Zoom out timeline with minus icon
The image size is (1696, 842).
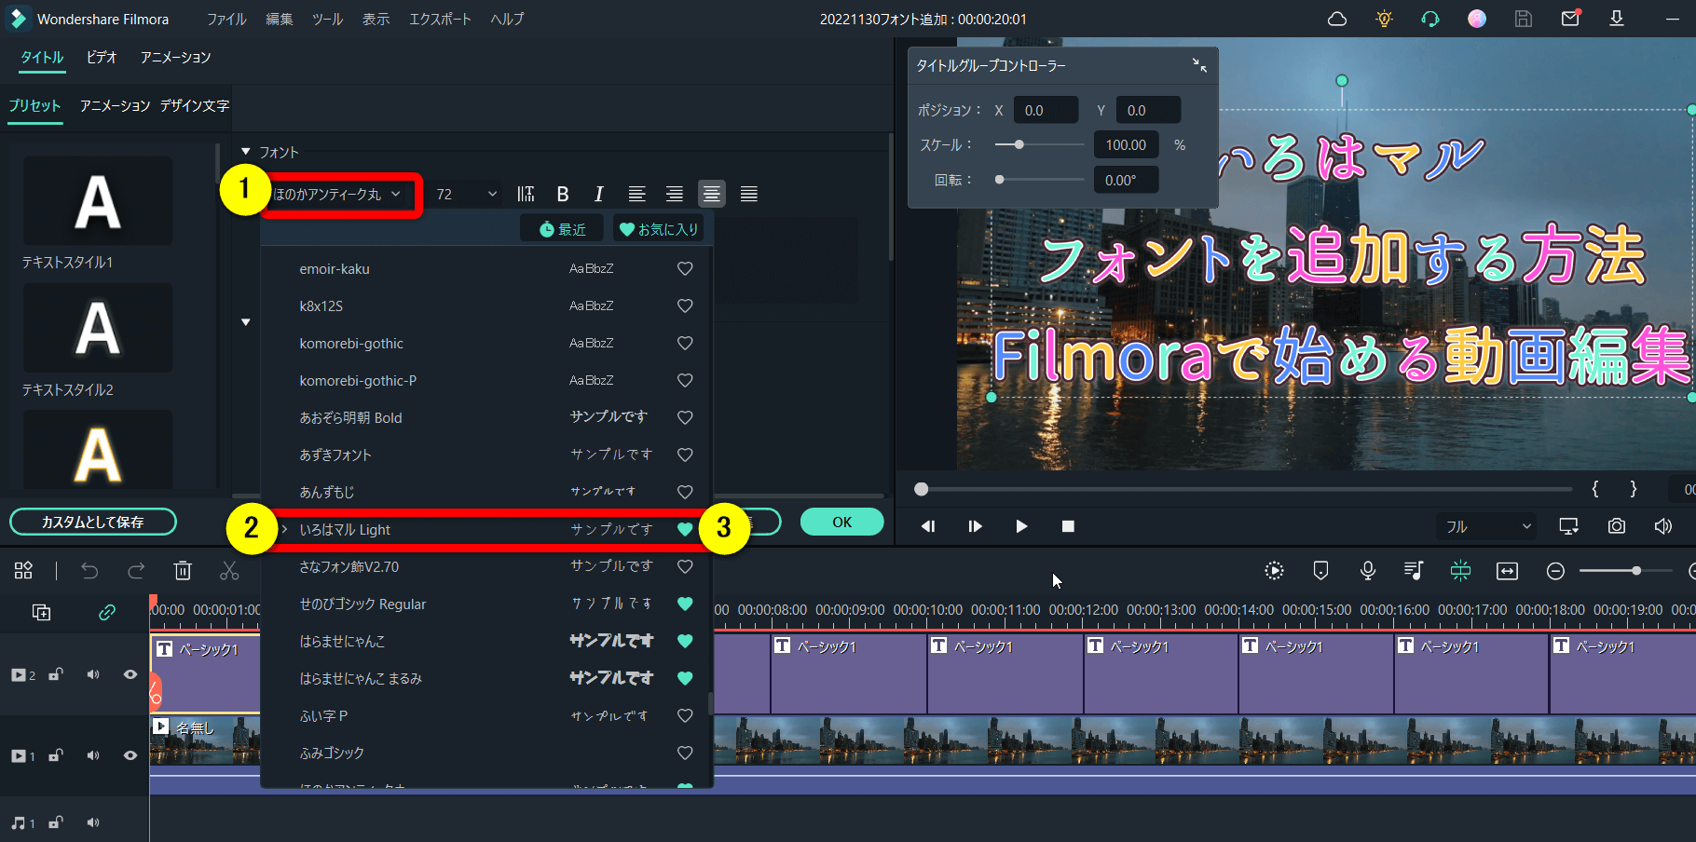pos(1555,571)
